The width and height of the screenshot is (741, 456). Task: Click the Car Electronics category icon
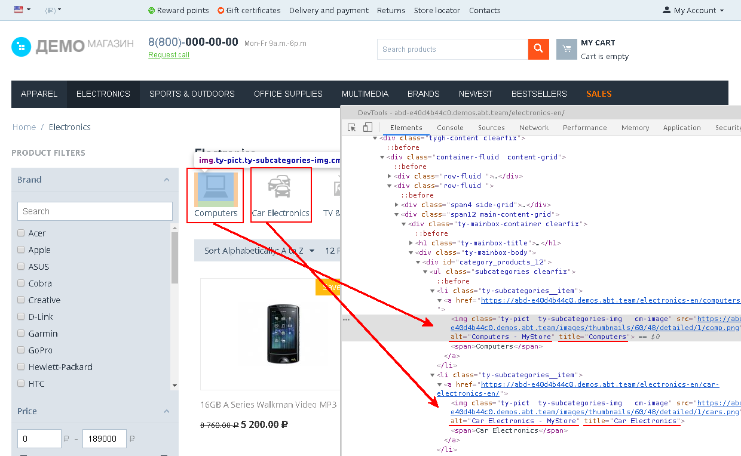tap(280, 187)
